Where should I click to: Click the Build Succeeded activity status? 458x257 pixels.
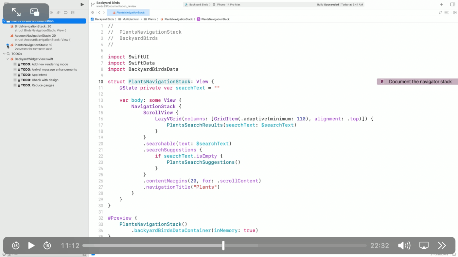click(340, 5)
